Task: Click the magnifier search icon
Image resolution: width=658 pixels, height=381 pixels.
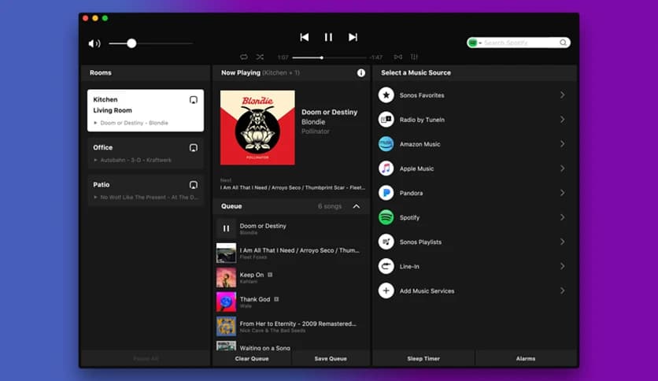Action: point(564,43)
